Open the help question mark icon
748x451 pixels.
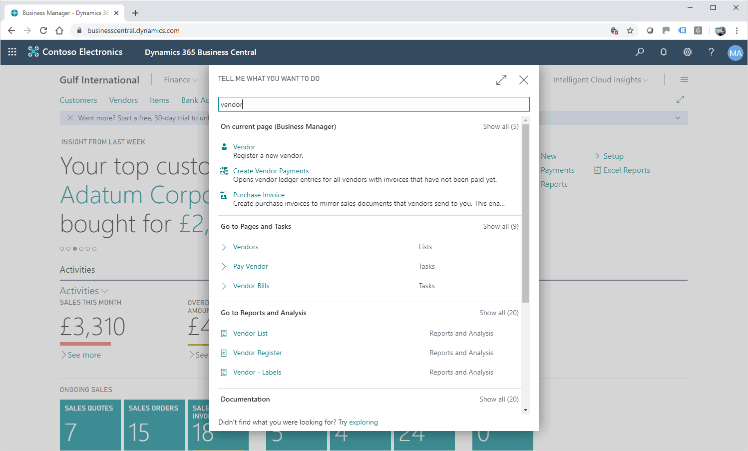pos(711,52)
